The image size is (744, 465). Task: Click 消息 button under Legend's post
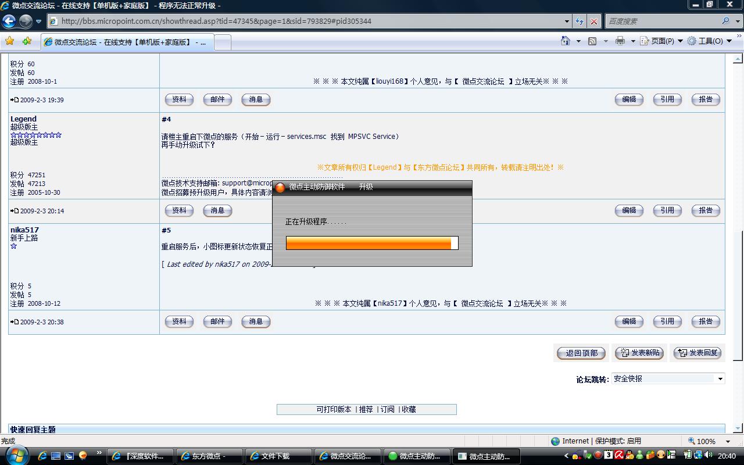pos(217,210)
